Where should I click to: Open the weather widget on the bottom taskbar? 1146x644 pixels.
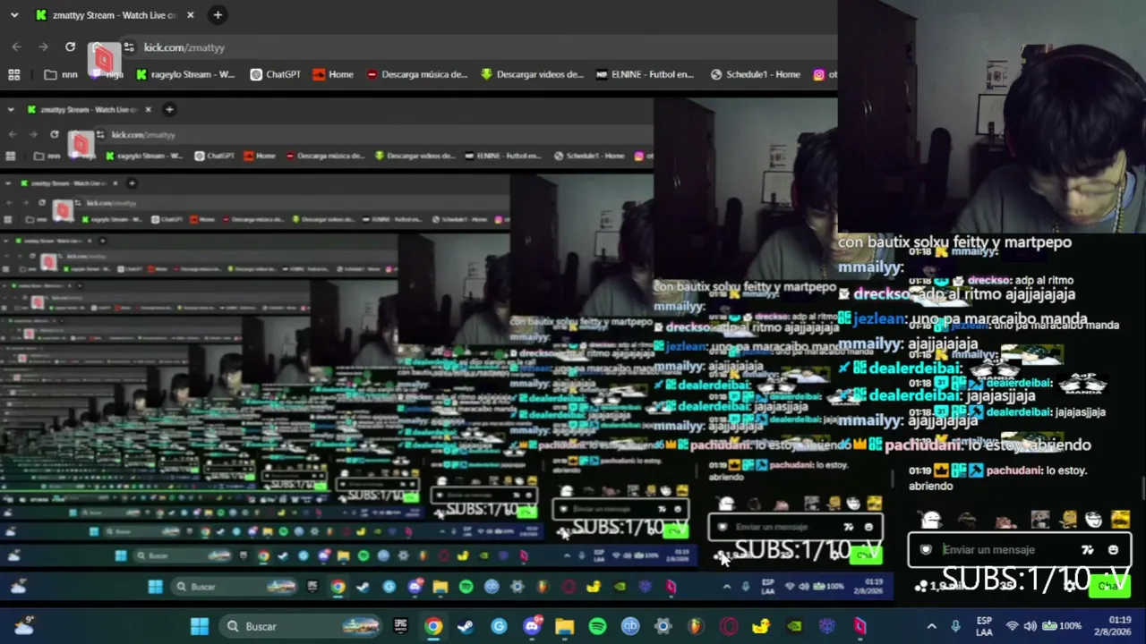[x=23, y=625]
